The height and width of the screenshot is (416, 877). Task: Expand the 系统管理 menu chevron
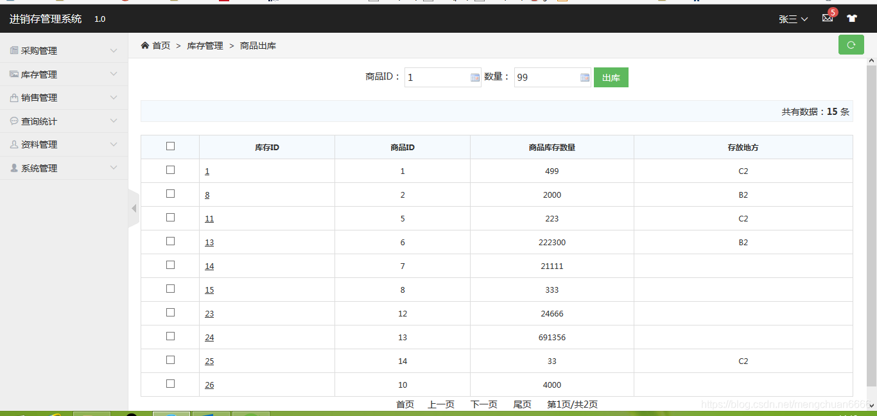(x=114, y=168)
